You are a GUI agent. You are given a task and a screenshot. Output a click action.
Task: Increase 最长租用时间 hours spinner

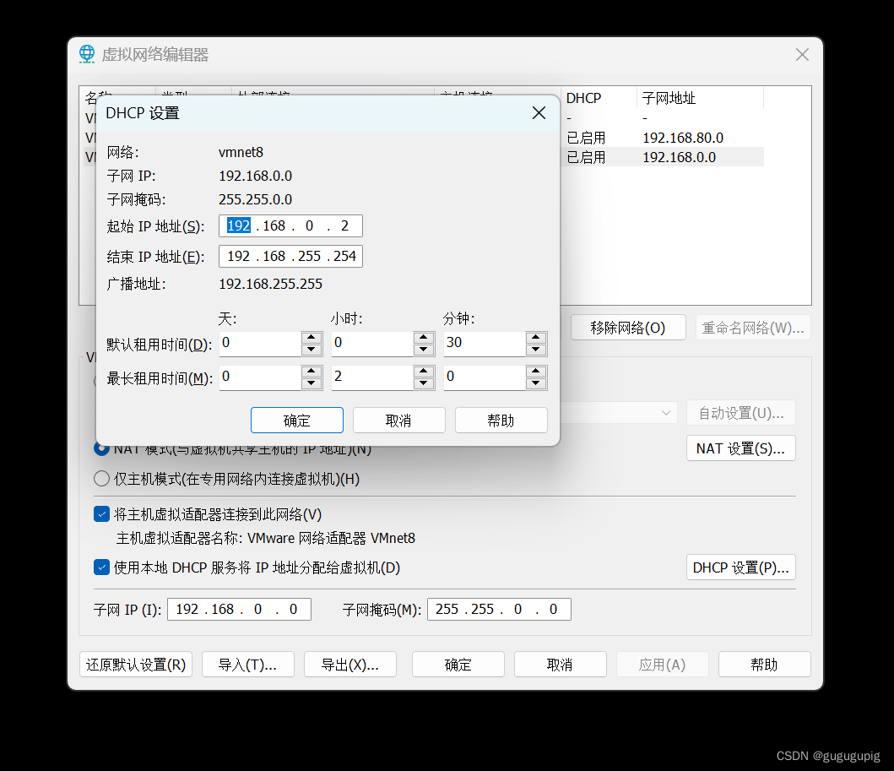(424, 372)
